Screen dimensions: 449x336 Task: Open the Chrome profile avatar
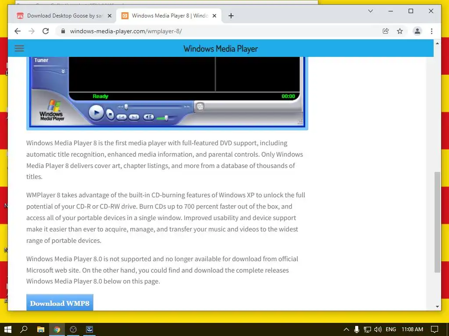(417, 31)
